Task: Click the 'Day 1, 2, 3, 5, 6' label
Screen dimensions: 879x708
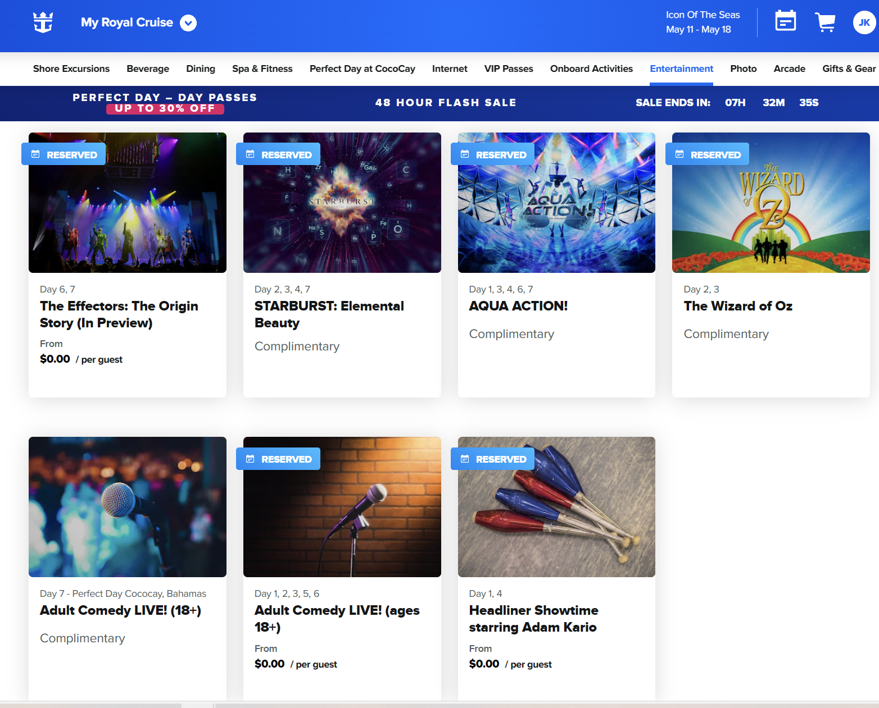Action: pos(287,593)
